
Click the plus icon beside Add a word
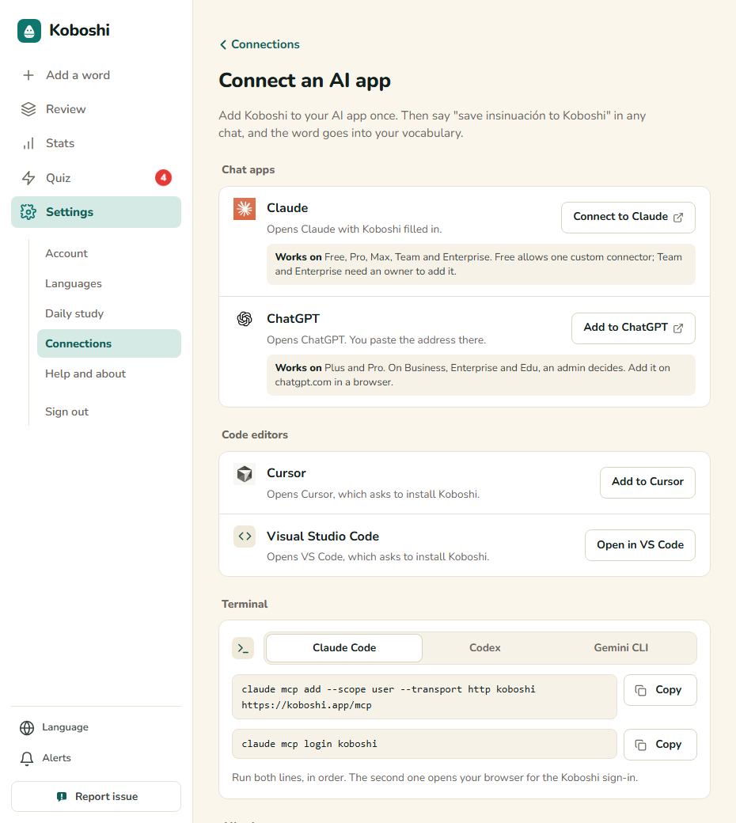tap(28, 75)
